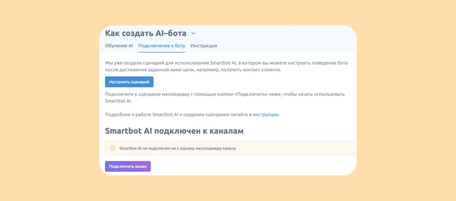Expand the chevron next to "Как создать AI–бота"
456x201 pixels.
coord(193,33)
